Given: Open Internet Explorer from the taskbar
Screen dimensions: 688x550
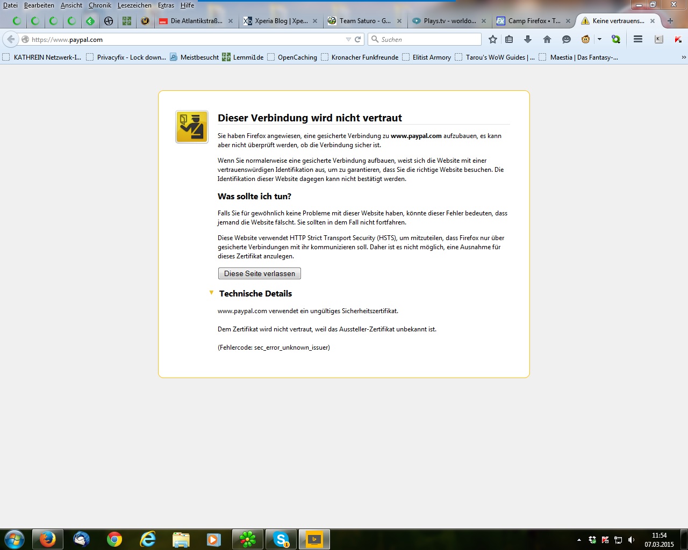Looking at the screenshot, I should click(148, 539).
